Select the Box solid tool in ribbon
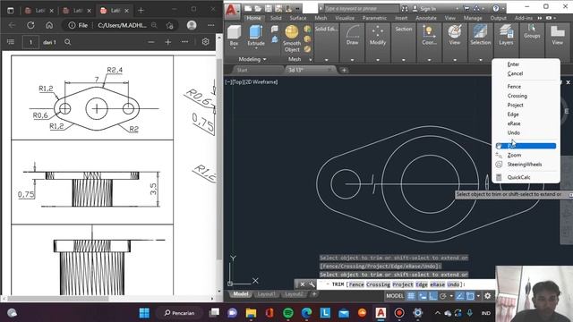This screenshot has width=573, height=322. point(234,36)
